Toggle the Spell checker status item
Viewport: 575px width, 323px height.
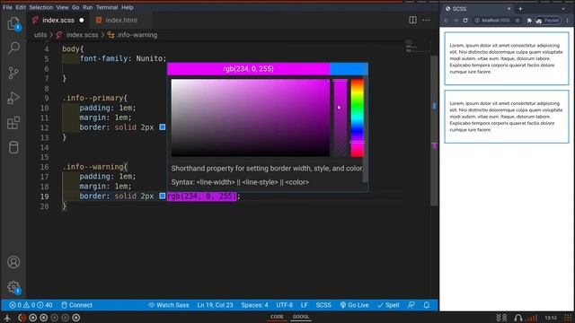388,305
